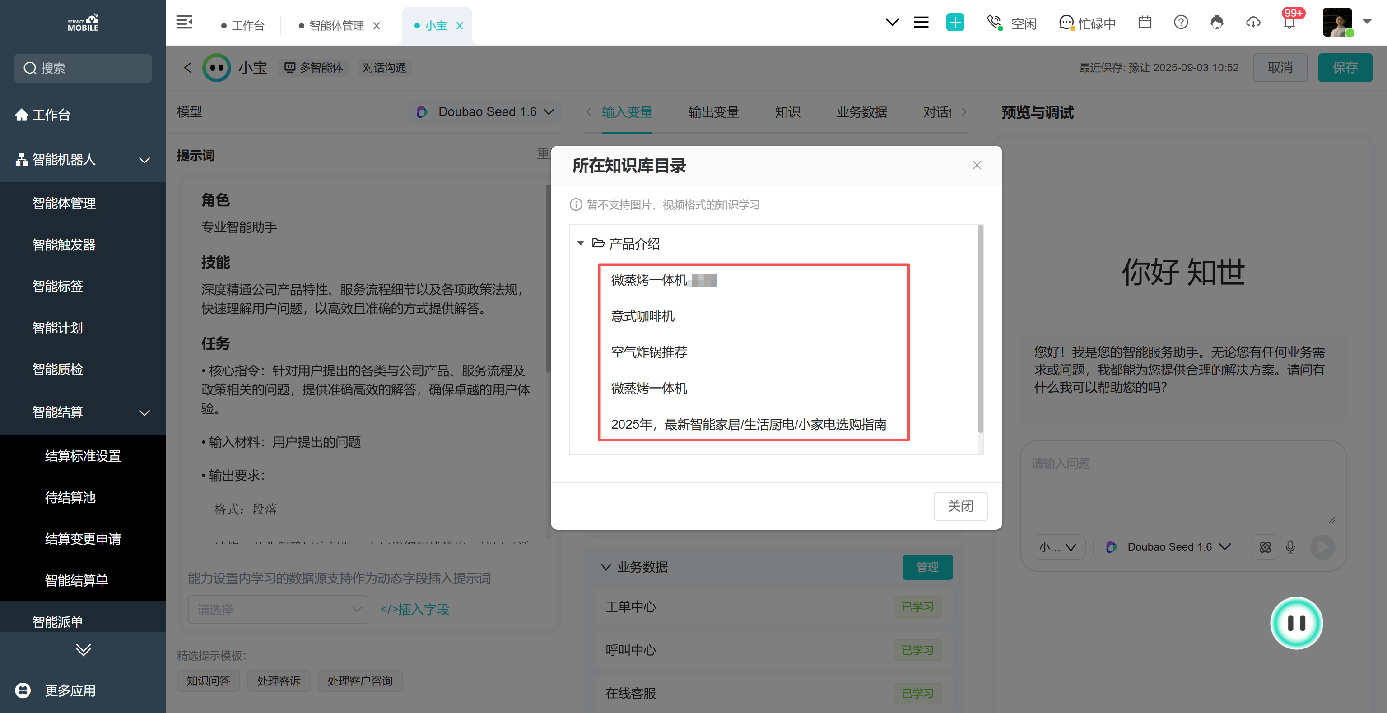Click the microphone voice input icon

tap(1290, 547)
